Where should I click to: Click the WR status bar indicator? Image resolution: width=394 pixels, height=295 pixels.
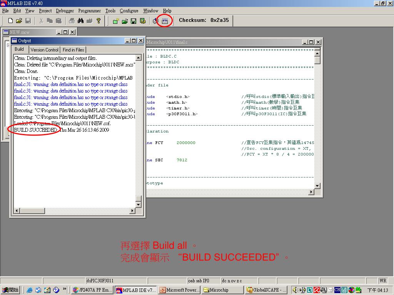pyautogui.click(x=383, y=281)
